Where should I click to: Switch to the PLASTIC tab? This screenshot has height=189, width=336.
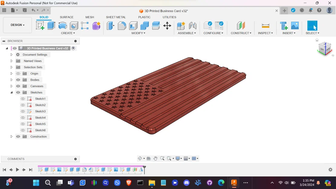pyautogui.click(x=144, y=17)
